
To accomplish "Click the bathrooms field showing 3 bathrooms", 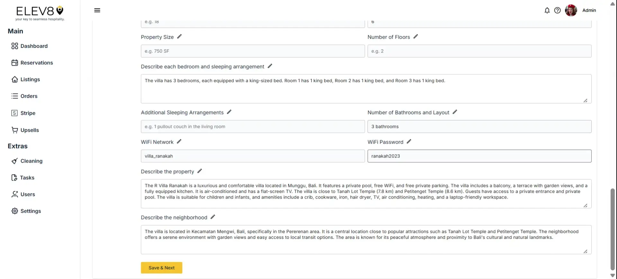I will 479,127.
